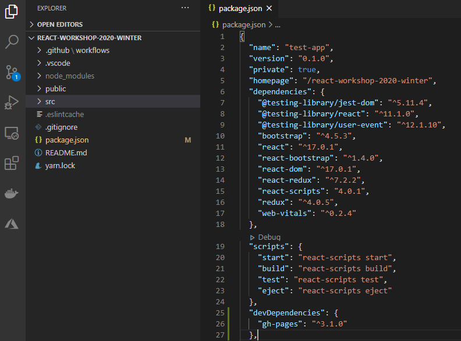Click the "react-bootstrap" dependency key
461x341 pixels.
(296, 158)
